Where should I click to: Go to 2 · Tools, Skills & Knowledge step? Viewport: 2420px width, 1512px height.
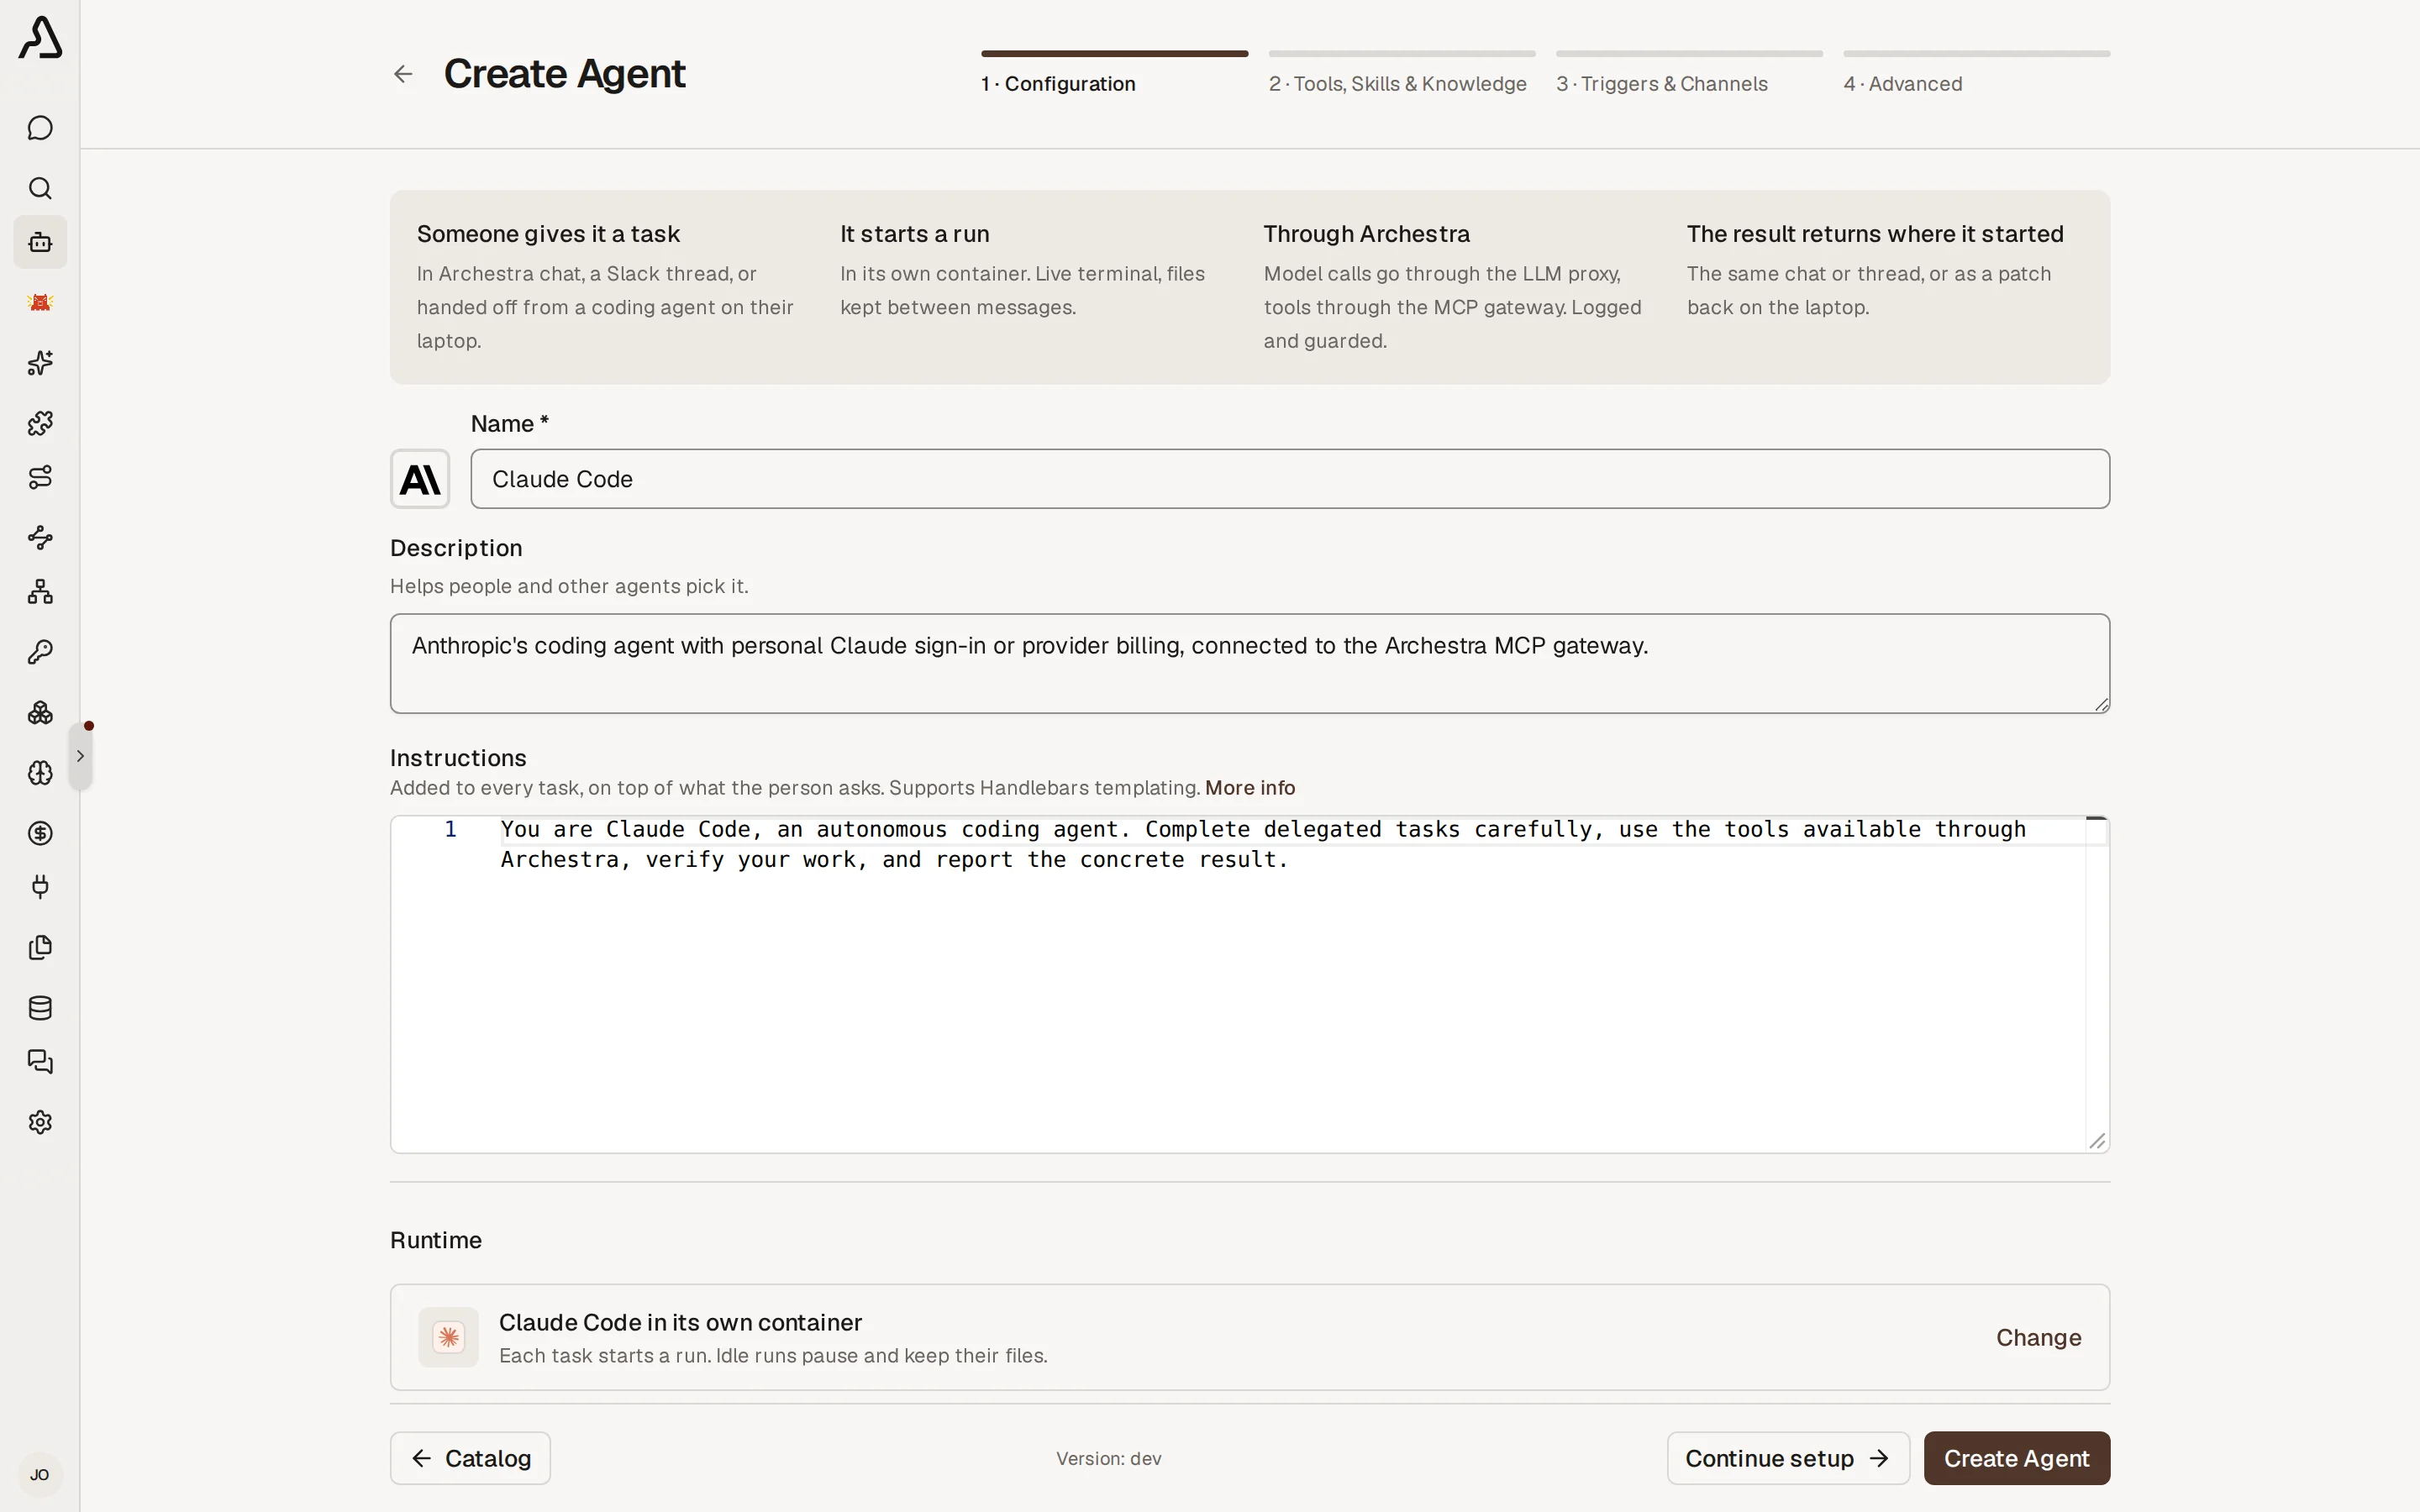pyautogui.click(x=1401, y=73)
